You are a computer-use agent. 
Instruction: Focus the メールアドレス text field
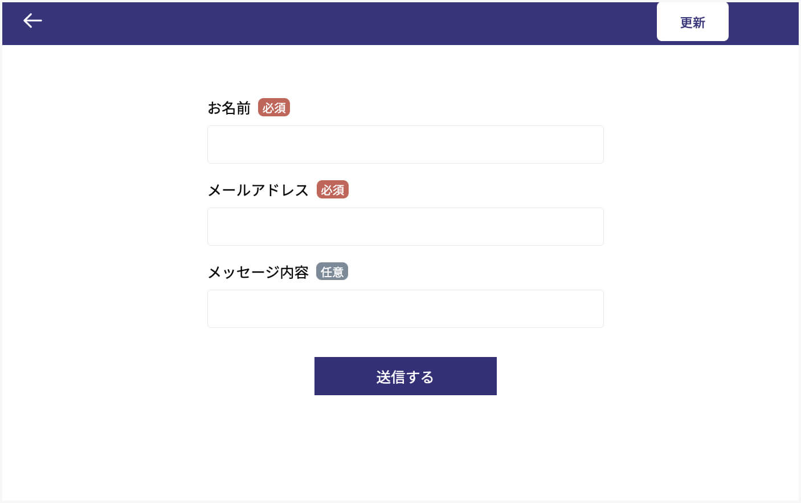point(405,227)
